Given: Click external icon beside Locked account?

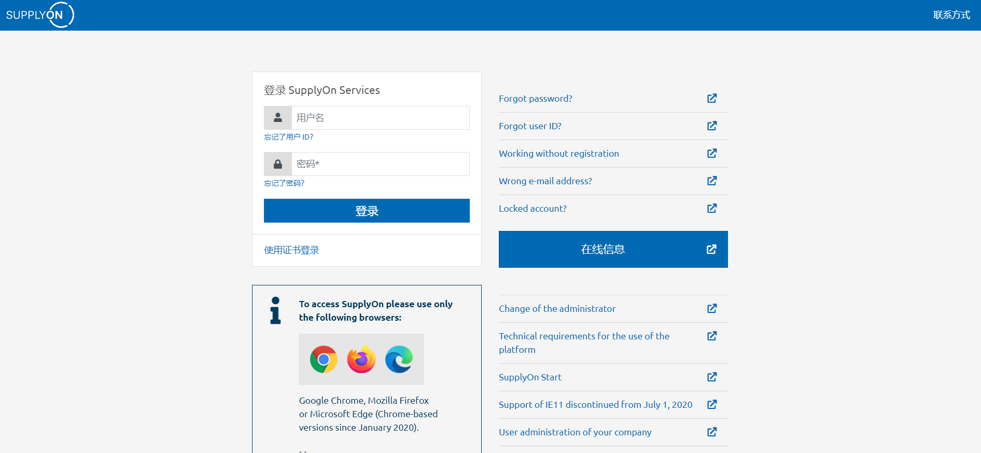Looking at the screenshot, I should [712, 208].
